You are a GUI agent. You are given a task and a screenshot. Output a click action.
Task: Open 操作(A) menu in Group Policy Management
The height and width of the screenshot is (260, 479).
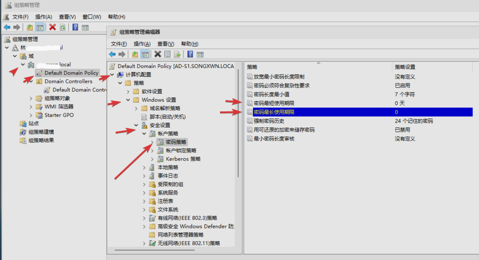[x=43, y=17]
